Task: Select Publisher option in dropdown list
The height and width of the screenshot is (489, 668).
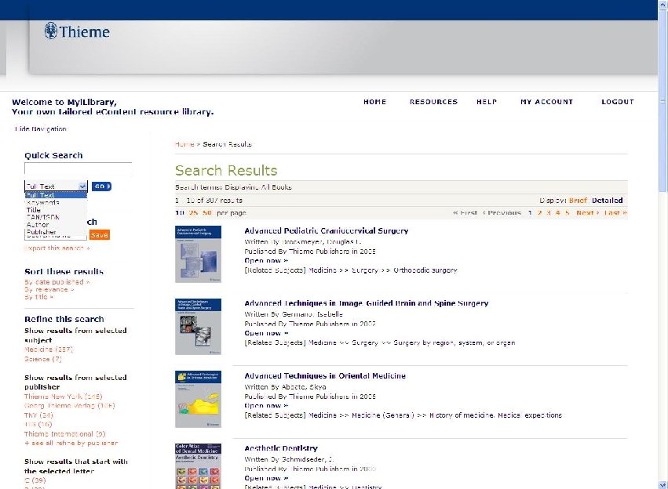Action: point(56,232)
